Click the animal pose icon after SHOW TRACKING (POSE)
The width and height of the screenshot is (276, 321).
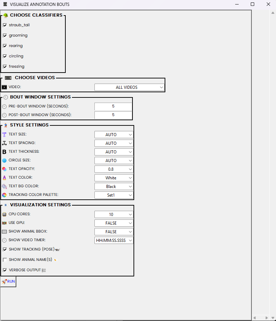[x=57, y=249]
